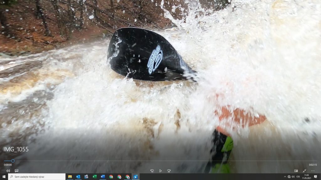Open the subtitles and captions menu
This screenshot has height=180, width=321.
pos(16,171)
